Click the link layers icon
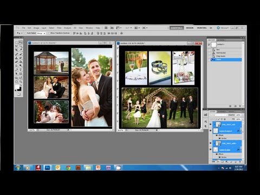This screenshot has height=195, width=260. tap(213, 162)
